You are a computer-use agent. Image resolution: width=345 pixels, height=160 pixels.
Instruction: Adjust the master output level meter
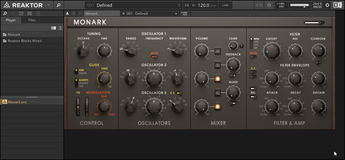300,5
